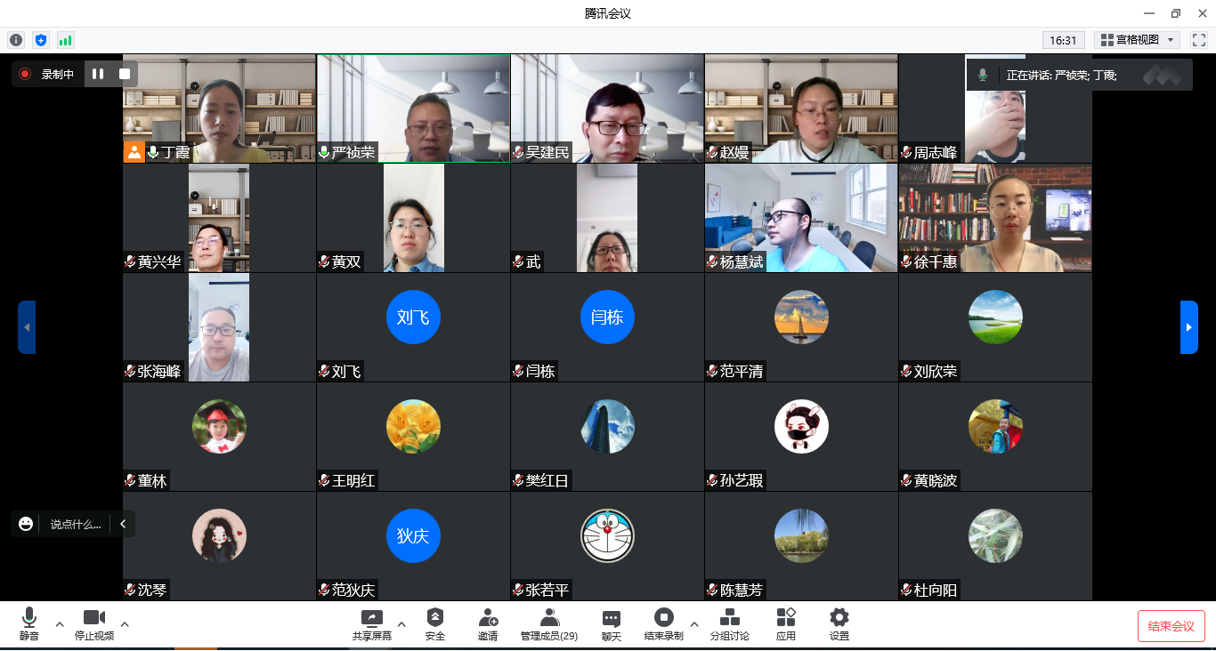The image size is (1216, 651).
Task: Go to next page of participants
Action: click(x=1188, y=327)
